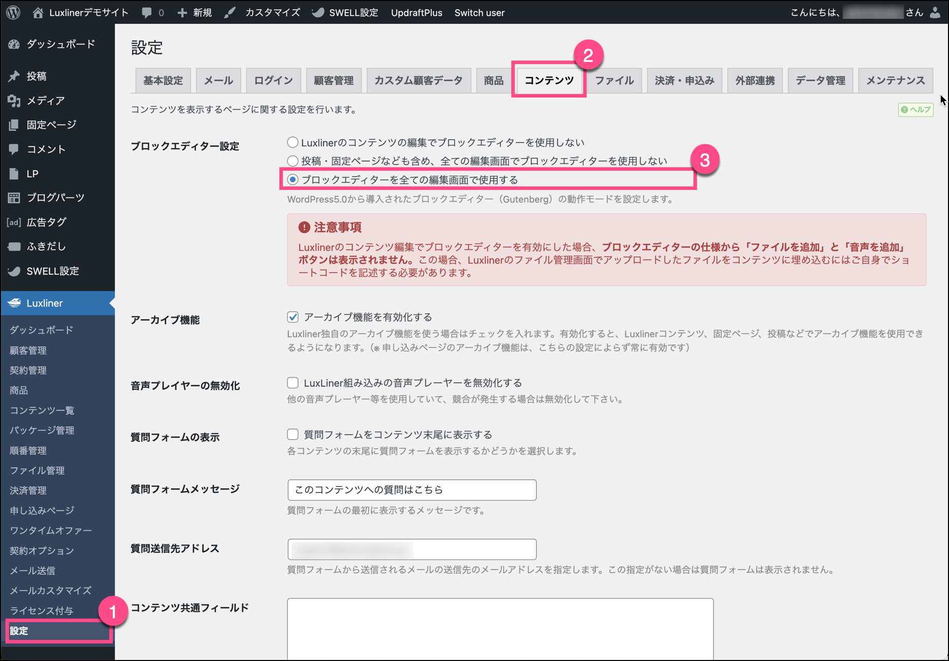949x661 pixels.
Task: Open the ヘルプ button
Action: point(915,110)
